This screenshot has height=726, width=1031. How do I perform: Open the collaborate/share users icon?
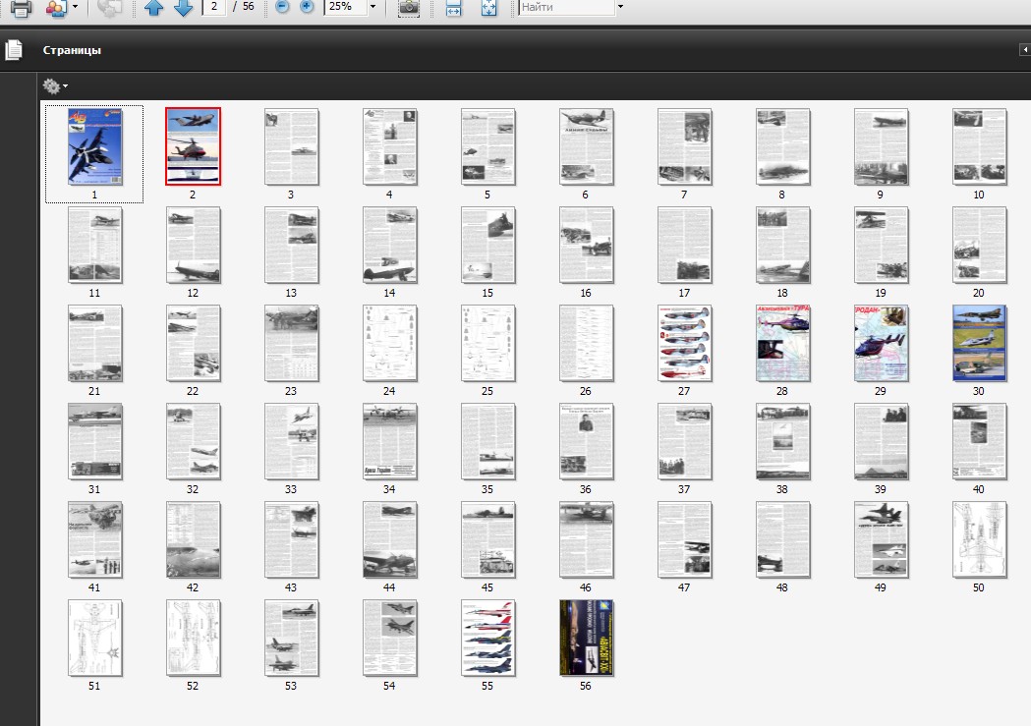click(x=57, y=9)
